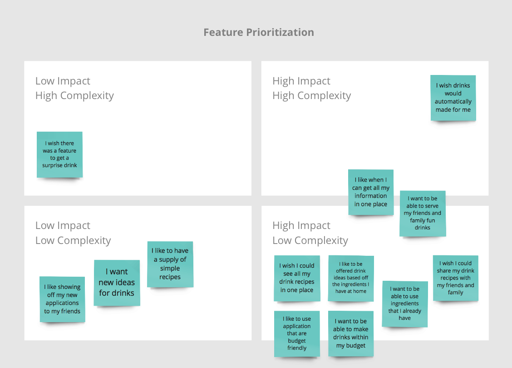Select the 'make drinks within my budget' note
Image resolution: width=512 pixels, height=368 pixels.
(351, 333)
